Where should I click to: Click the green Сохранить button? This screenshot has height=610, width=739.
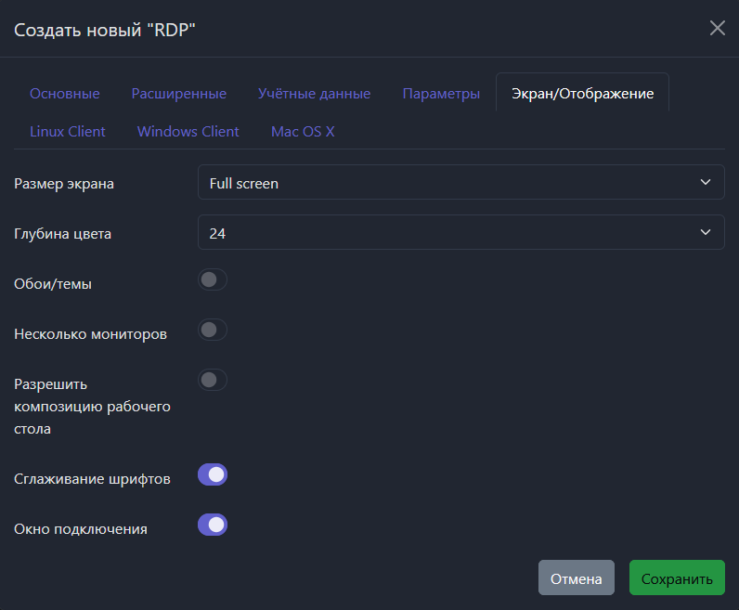tap(677, 578)
